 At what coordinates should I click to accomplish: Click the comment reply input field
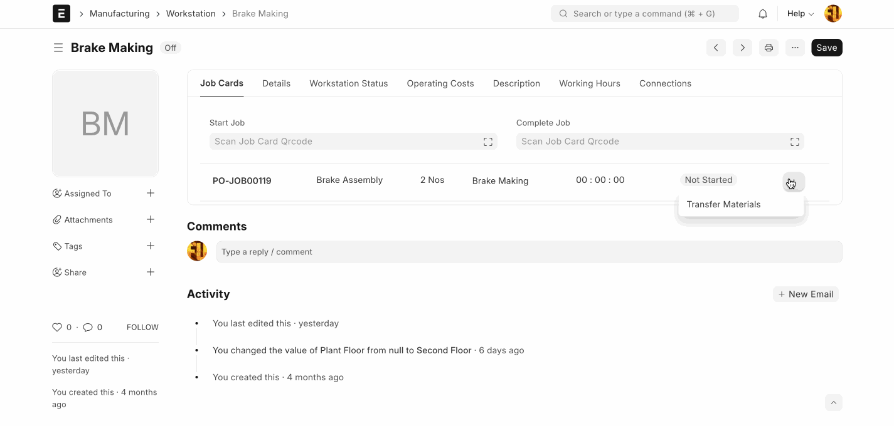pyautogui.click(x=528, y=252)
